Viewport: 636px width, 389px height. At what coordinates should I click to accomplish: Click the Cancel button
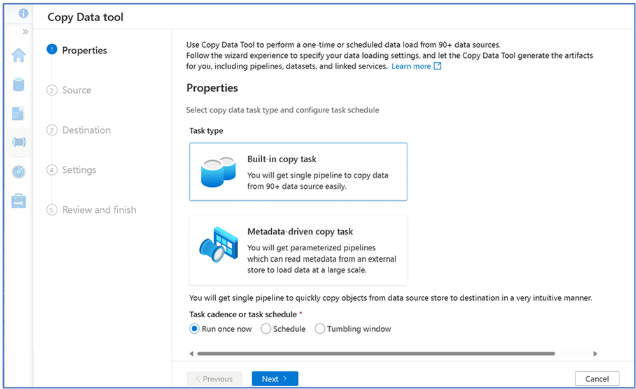[x=597, y=378]
